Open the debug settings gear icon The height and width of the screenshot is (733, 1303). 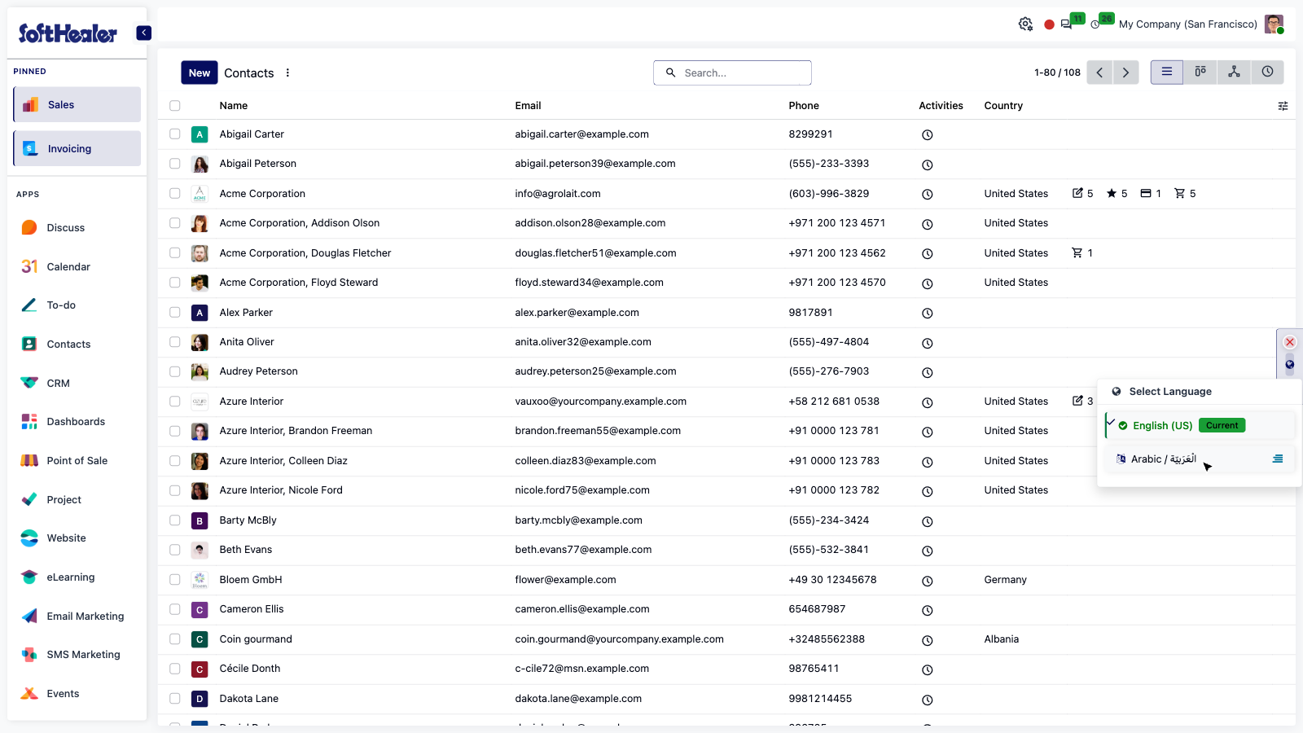tap(1025, 24)
